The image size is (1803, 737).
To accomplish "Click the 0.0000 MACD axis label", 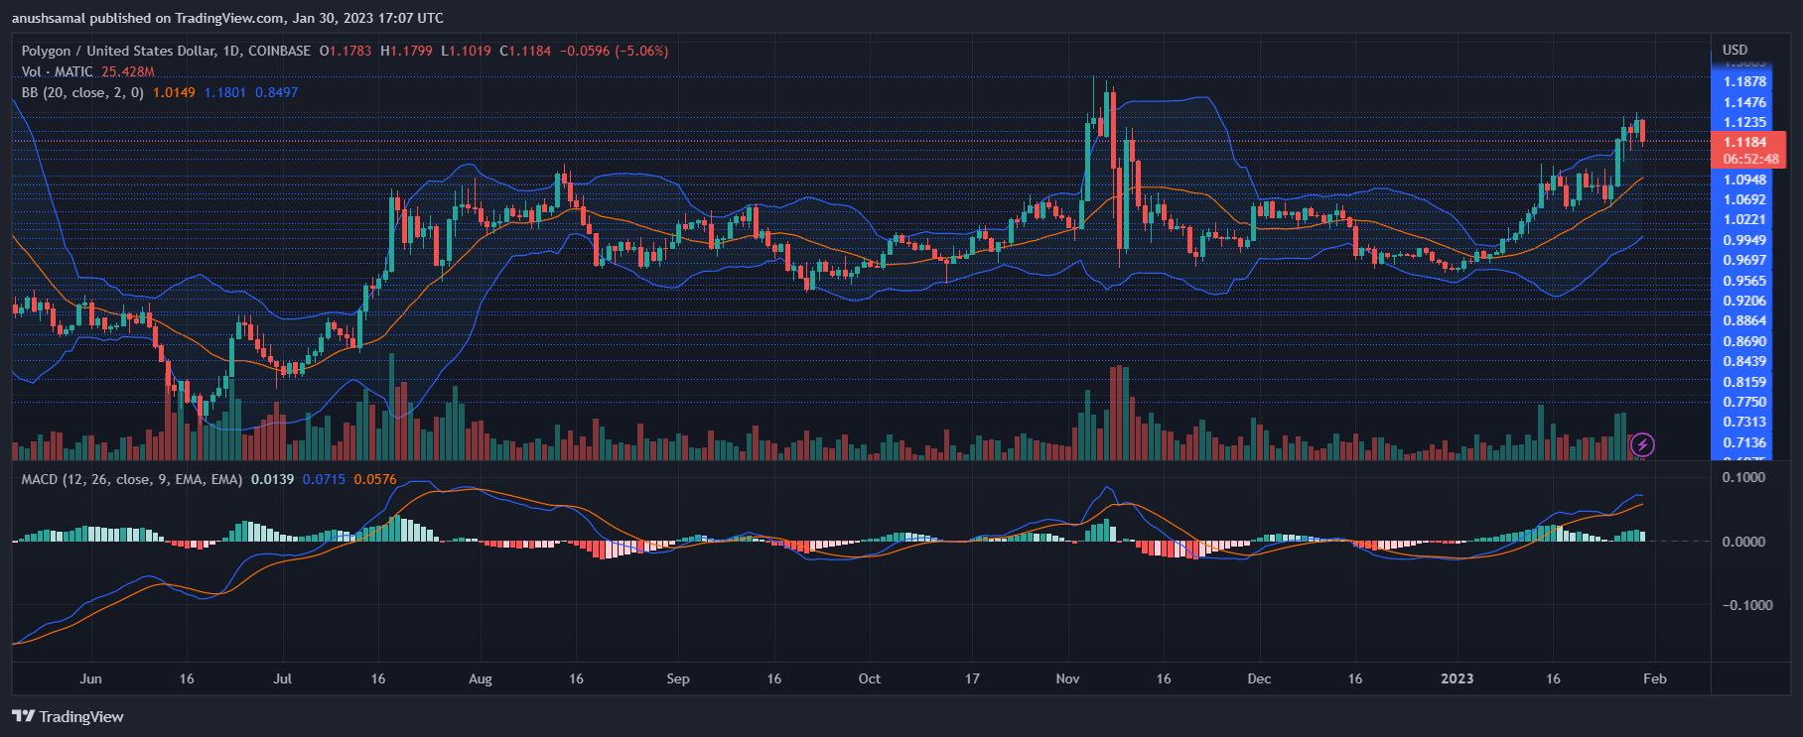I will click(1743, 542).
